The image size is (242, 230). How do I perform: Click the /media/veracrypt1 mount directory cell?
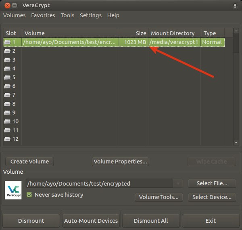pos(175,42)
